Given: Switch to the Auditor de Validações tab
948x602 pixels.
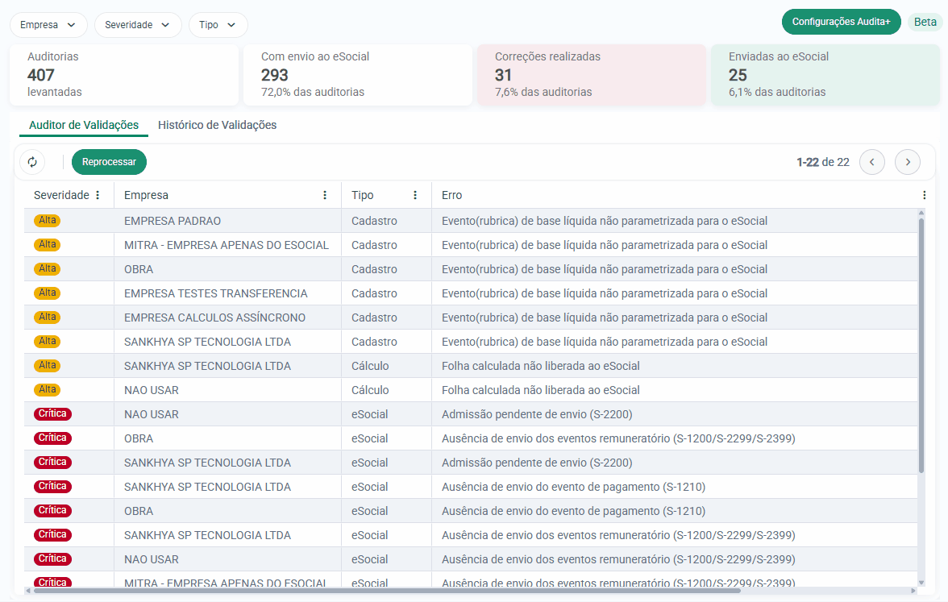Looking at the screenshot, I should click(x=84, y=125).
